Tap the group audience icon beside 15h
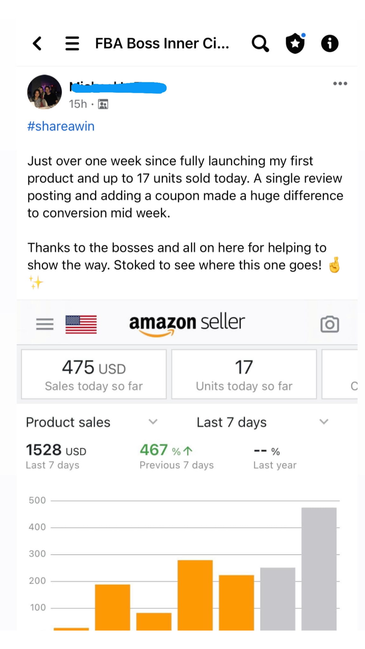 click(x=103, y=104)
